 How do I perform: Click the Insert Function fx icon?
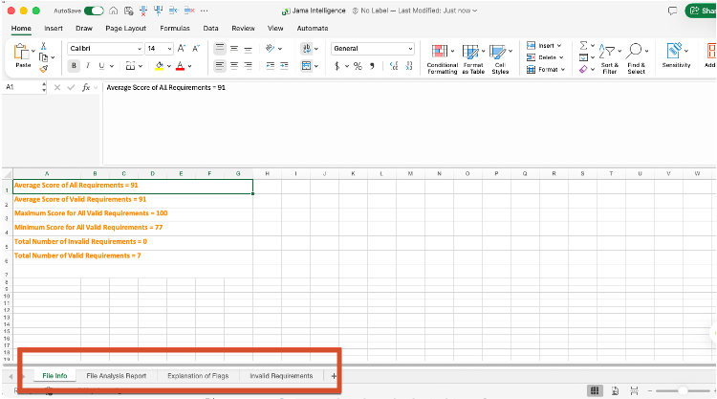(x=85, y=87)
